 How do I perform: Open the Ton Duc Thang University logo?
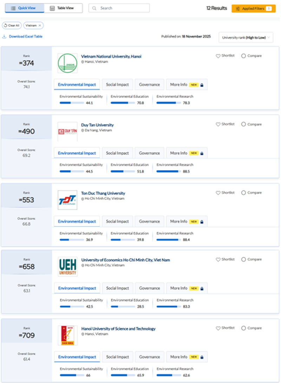[67, 200]
